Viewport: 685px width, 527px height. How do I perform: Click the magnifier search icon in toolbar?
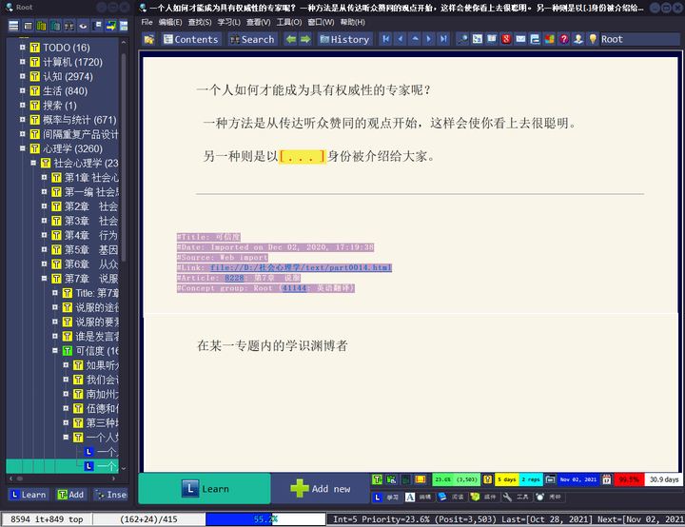462,39
